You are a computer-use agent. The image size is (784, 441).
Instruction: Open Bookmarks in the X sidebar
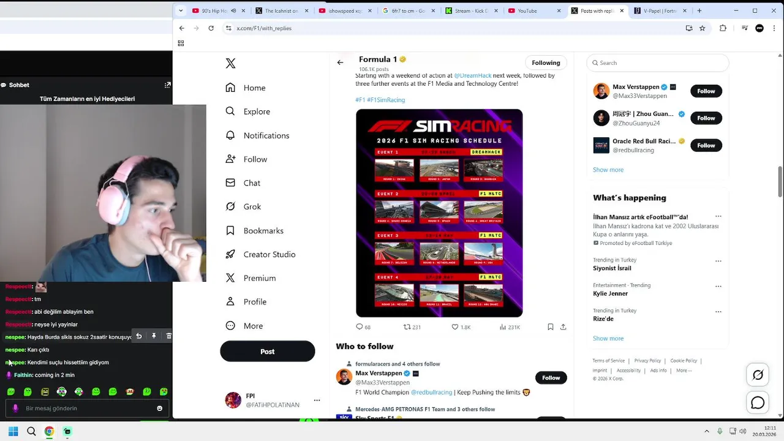pyautogui.click(x=254, y=230)
